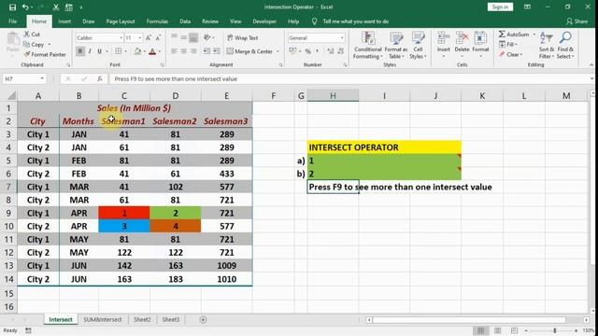Apply percent style formatting
This screenshot has width=598, height=336.
307,51
